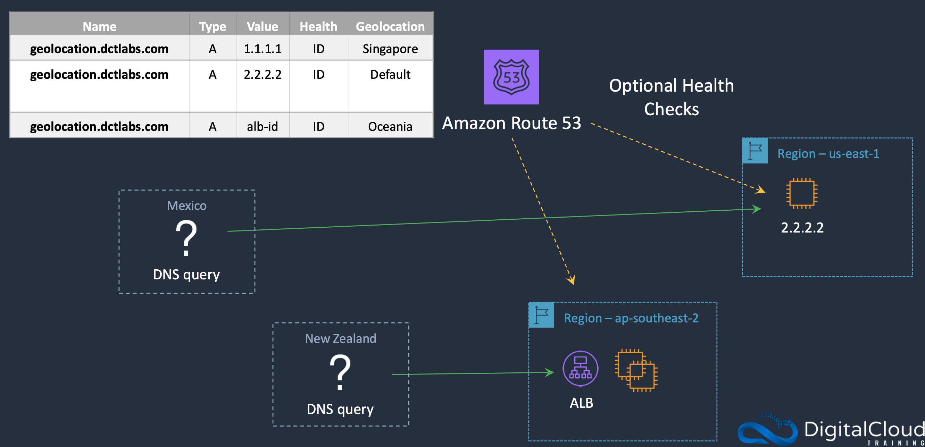Image resolution: width=925 pixels, height=447 pixels.
Task: Click the Amazon Route 53 shield icon
Action: pyautogui.click(x=511, y=77)
